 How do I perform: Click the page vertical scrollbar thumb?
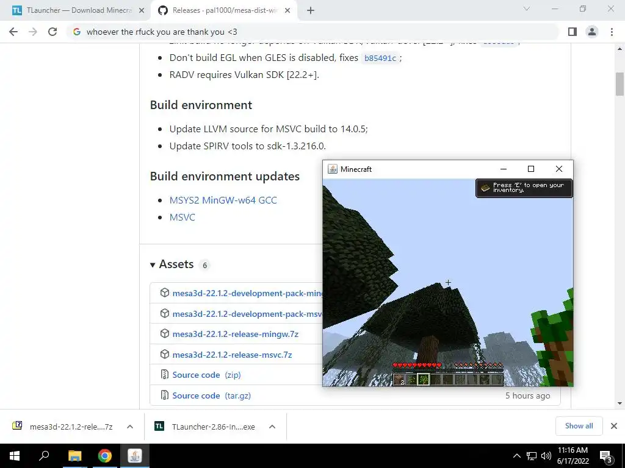(620, 84)
